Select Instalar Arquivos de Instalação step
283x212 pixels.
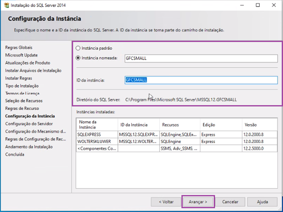click(34, 71)
